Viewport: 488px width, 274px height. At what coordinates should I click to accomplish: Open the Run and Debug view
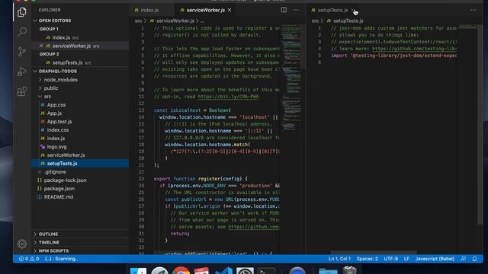click(22, 72)
